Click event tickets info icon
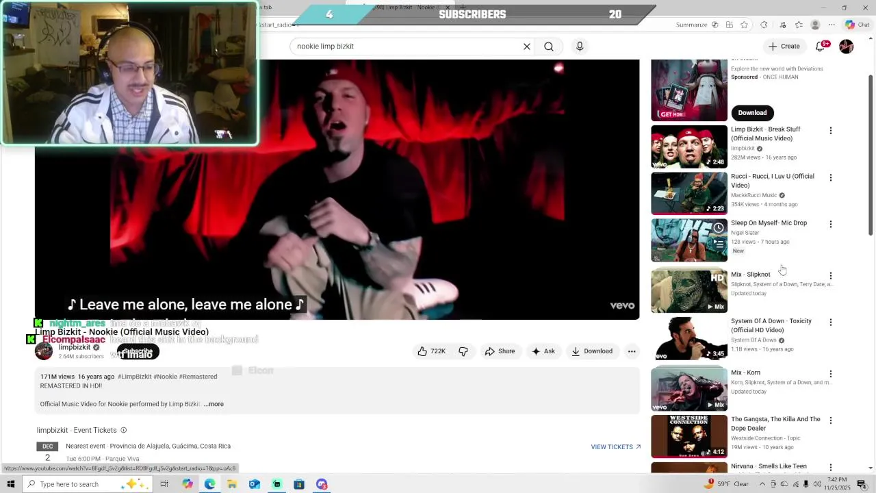Screen dimensions: 876x493 coord(124,430)
